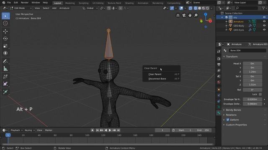Click the pan view hand icon
Image resolution: width=268 pixels, height=150 pixels.
click(x=190, y=15)
